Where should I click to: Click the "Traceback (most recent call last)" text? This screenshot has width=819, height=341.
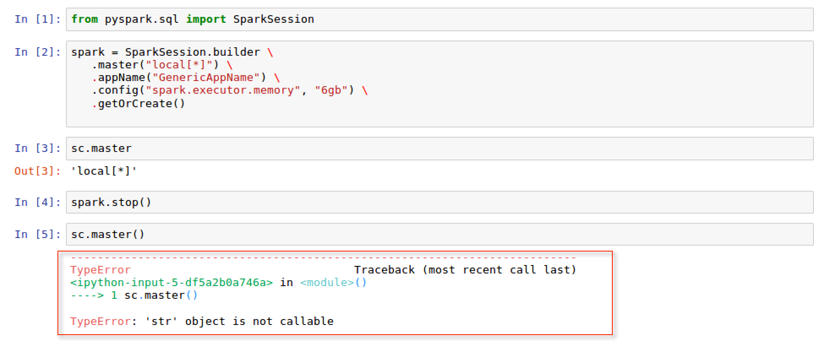[465, 270]
